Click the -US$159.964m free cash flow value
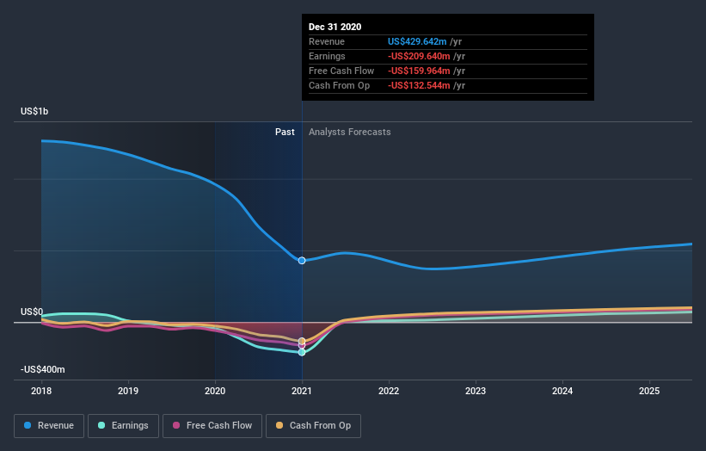Screen dimensions: 706x451 tap(419, 71)
